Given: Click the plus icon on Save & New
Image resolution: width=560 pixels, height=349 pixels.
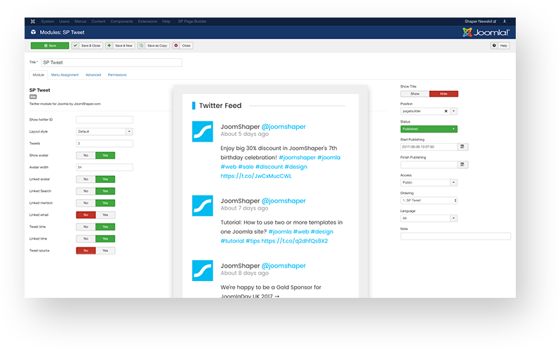Looking at the screenshot, I should pos(109,46).
